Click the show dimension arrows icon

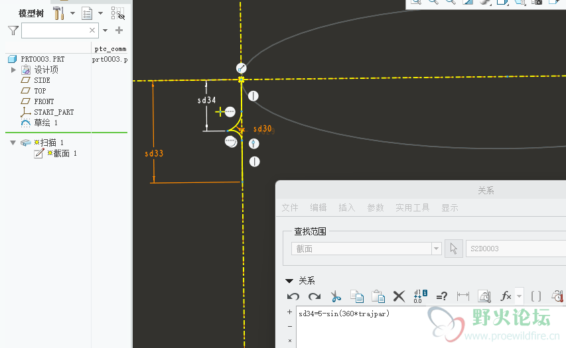(x=462, y=296)
